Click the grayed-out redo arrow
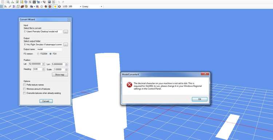Image resolution: width=273 pixels, height=140 pixels. tap(63, 2)
